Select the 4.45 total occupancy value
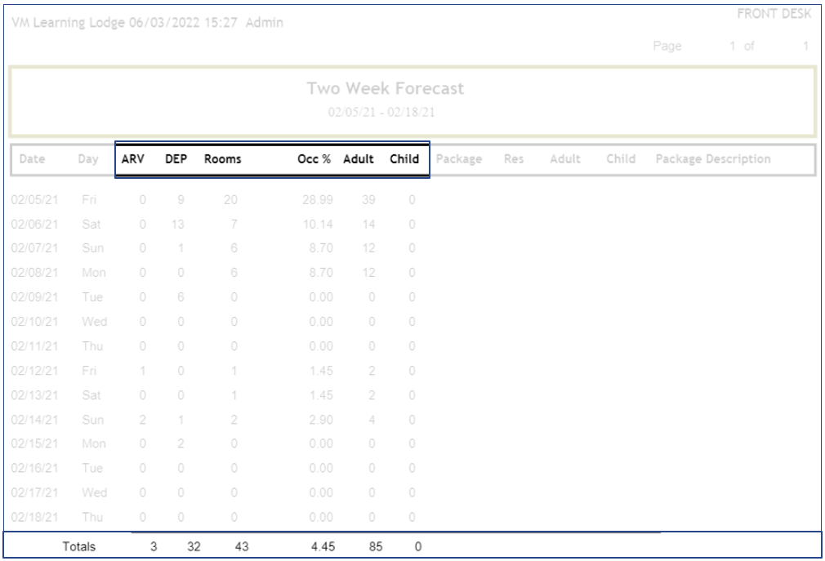Image resolution: width=825 pixels, height=561 pixels. click(322, 546)
